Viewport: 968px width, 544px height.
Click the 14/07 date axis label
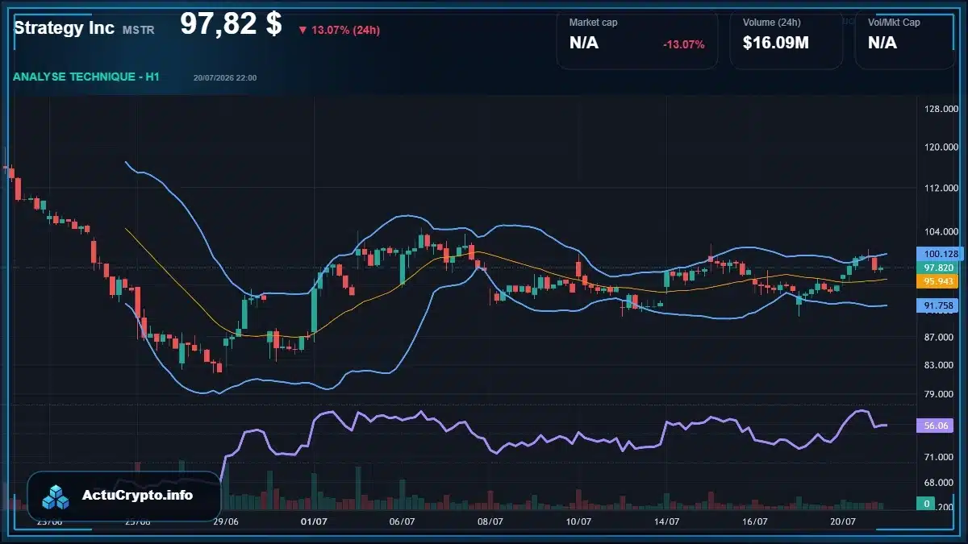click(x=666, y=522)
